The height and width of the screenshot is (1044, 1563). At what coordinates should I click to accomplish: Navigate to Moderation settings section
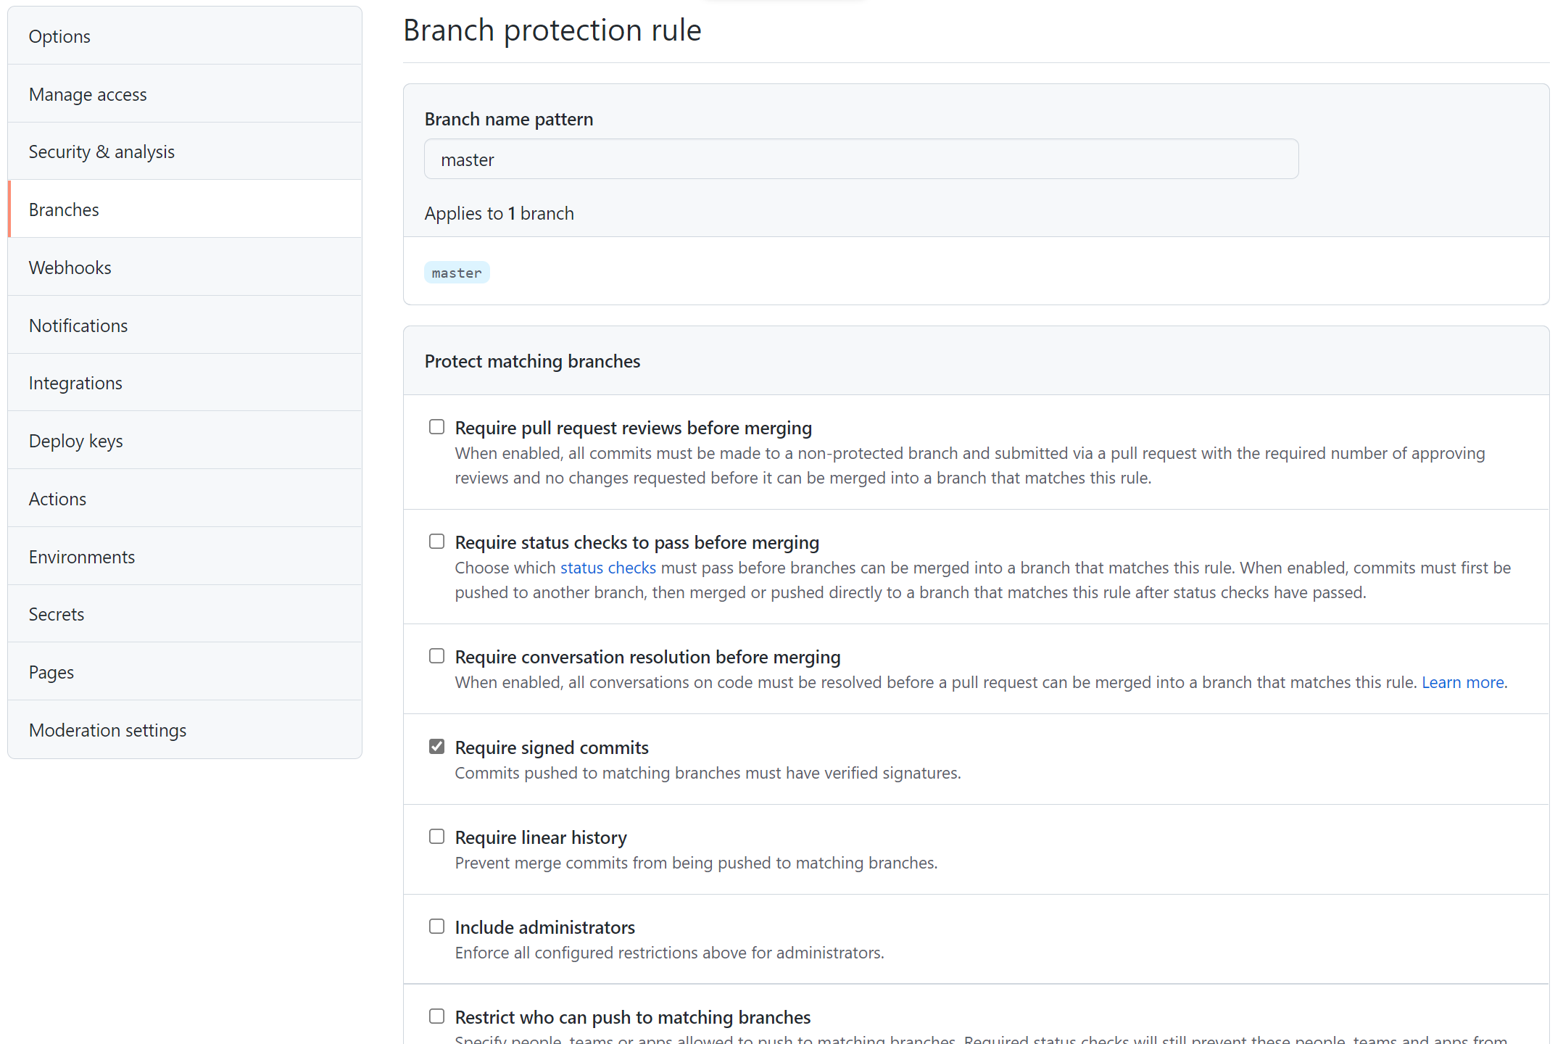(x=107, y=729)
